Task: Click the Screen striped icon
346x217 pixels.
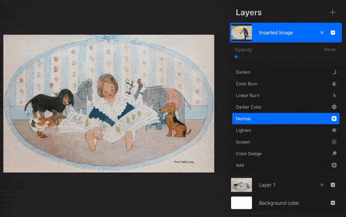Action: (x=334, y=142)
